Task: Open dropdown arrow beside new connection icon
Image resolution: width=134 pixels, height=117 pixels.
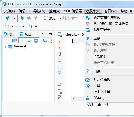Action: click(x=14, y=18)
